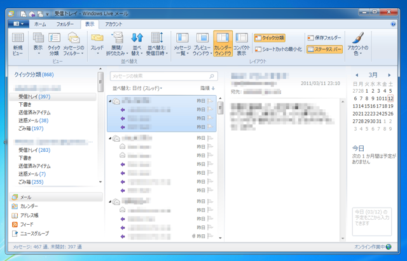
Task: Select ごみ箱 (197) folder
Action: pyautogui.click(x=31, y=128)
